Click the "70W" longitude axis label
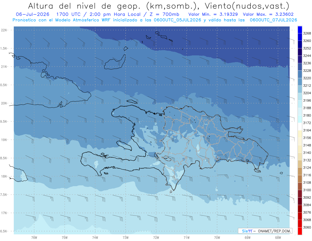Viewport: 312px width, 241px height. click(217, 237)
